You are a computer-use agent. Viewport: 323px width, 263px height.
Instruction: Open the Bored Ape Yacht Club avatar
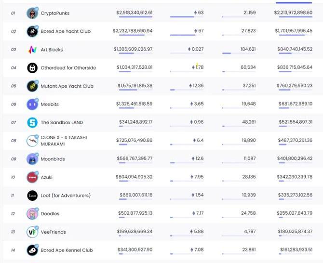click(x=32, y=31)
